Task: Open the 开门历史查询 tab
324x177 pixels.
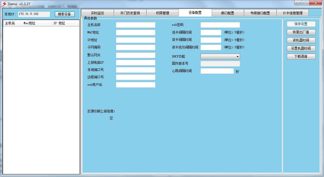Action: [x=130, y=13]
